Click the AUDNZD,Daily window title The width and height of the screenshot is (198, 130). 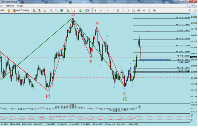tap(9, 2)
